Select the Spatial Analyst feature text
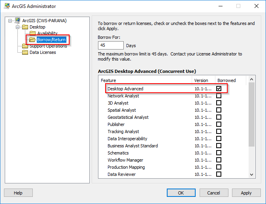 click(x=122, y=110)
